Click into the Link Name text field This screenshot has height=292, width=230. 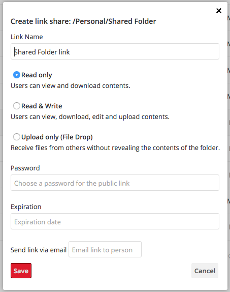click(115, 51)
